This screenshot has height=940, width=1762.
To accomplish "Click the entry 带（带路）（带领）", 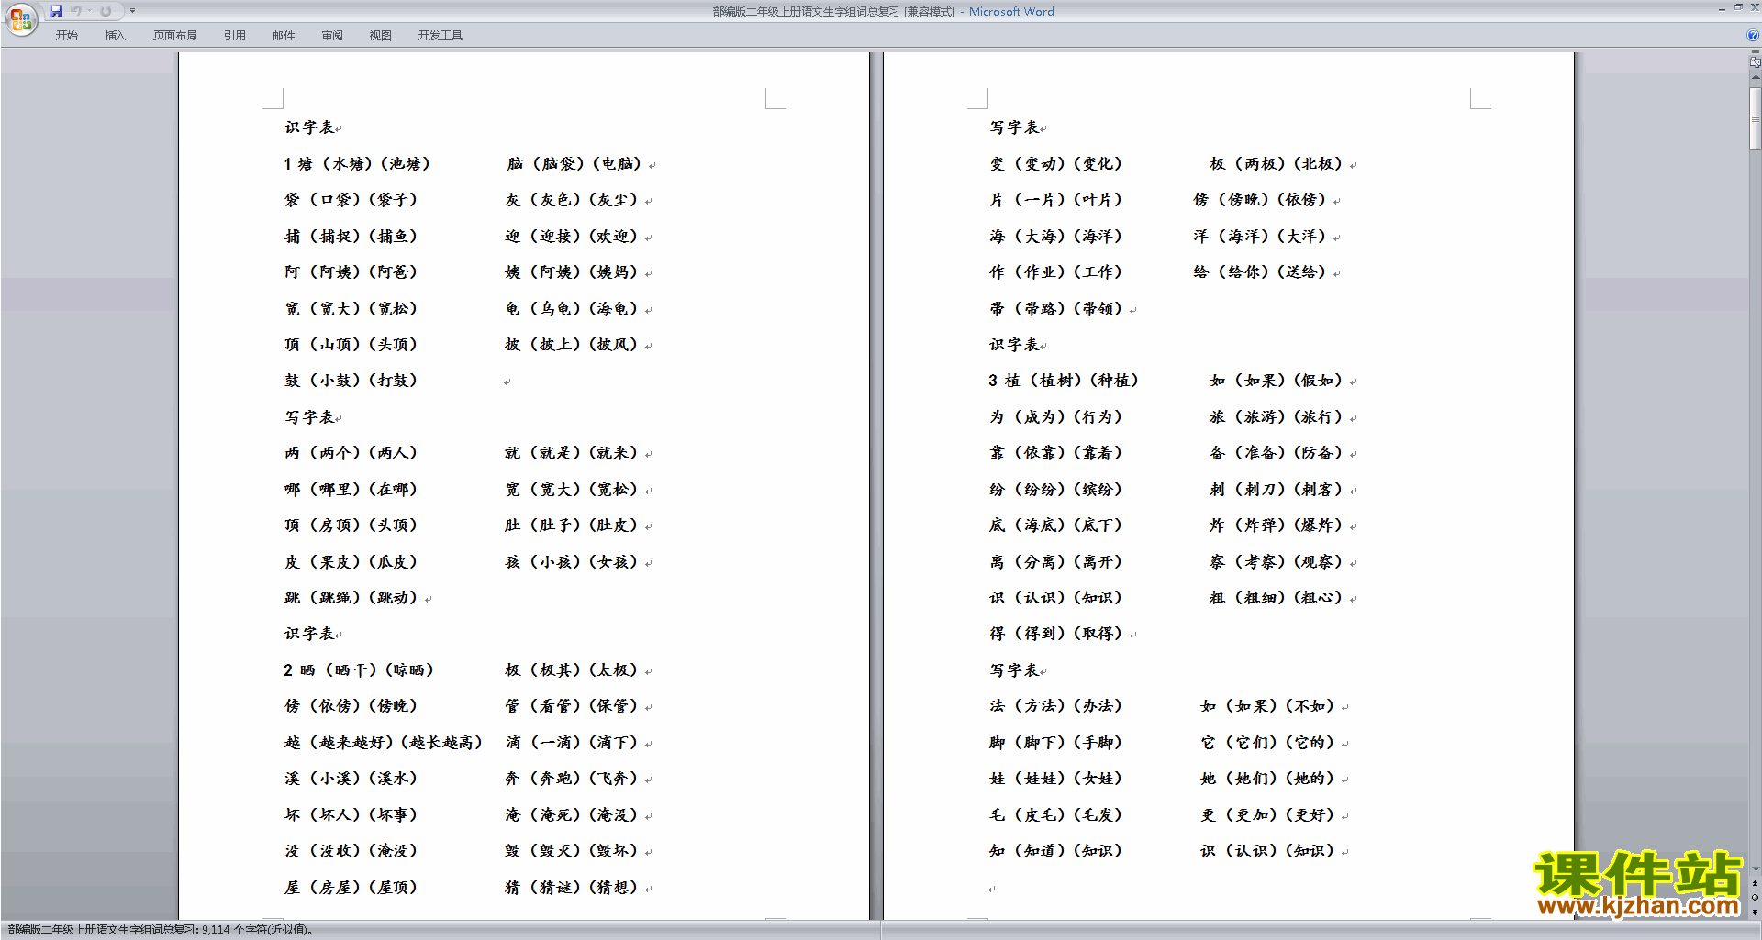I will pos(1056,309).
